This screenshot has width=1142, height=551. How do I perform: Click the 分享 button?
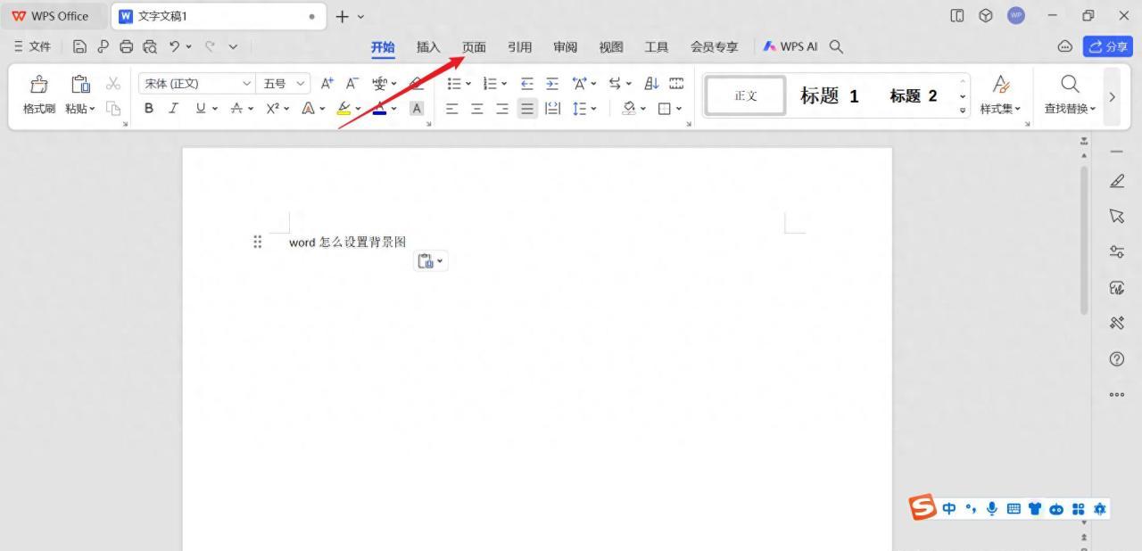[x=1109, y=45]
